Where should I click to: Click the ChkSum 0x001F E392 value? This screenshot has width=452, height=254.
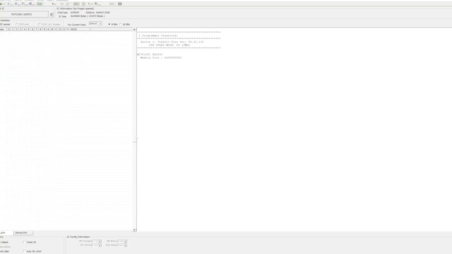click(x=103, y=13)
